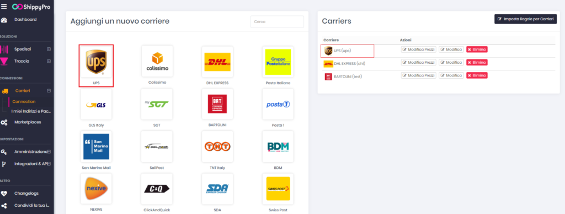Expand the Amministrazione menu plus icon

coord(49,152)
